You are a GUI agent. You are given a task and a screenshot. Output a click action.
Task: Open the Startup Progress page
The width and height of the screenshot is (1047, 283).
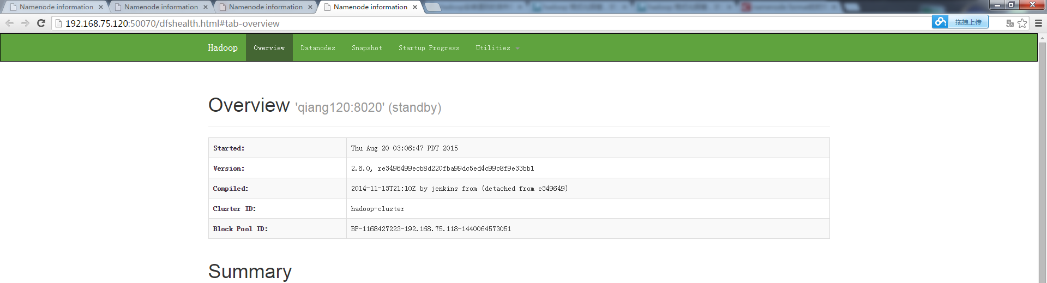coord(429,48)
